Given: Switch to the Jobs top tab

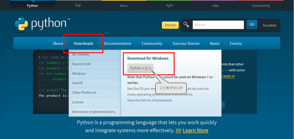Looking at the screenshot, I should point(215,6).
